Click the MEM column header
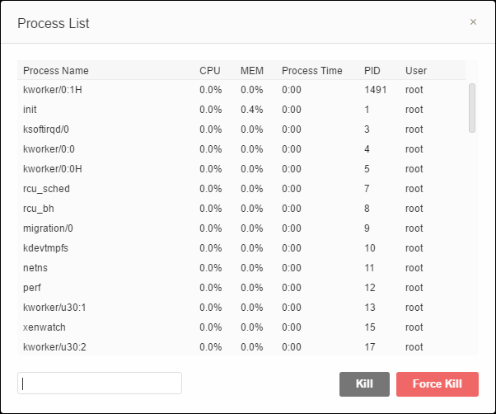This screenshot has height=414, width=496. (x=251, y=71)
